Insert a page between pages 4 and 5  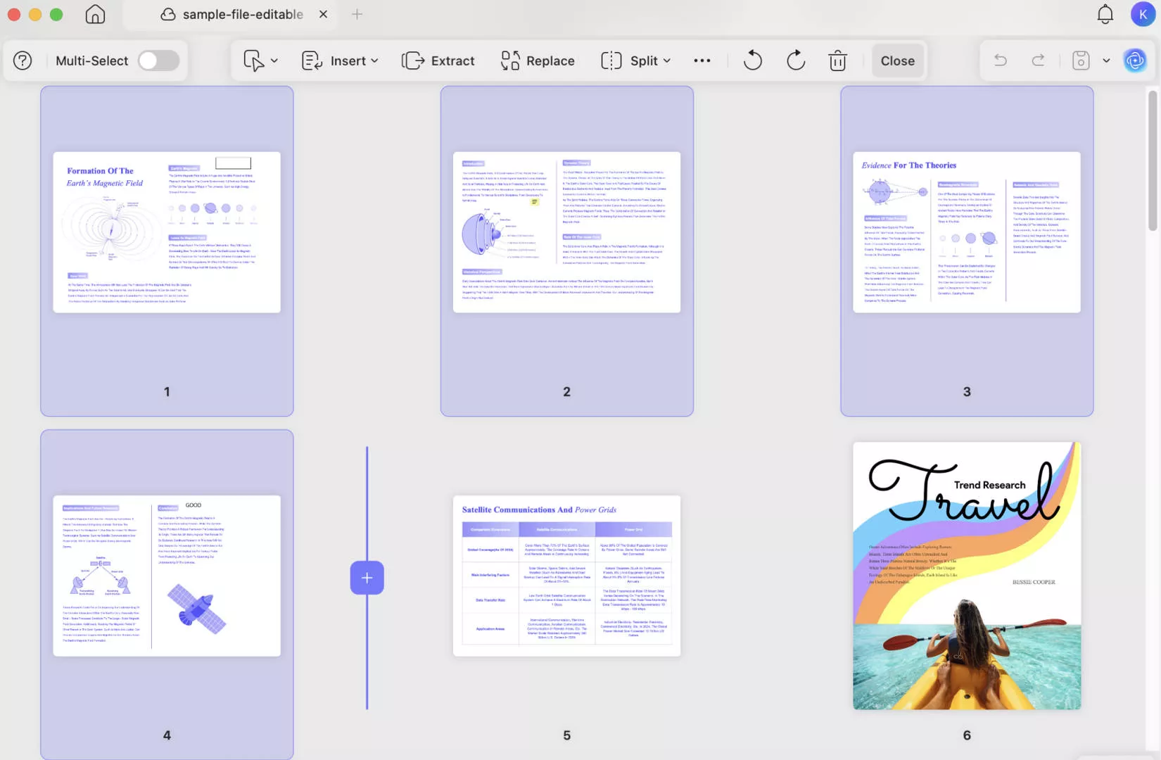point(367,578)
